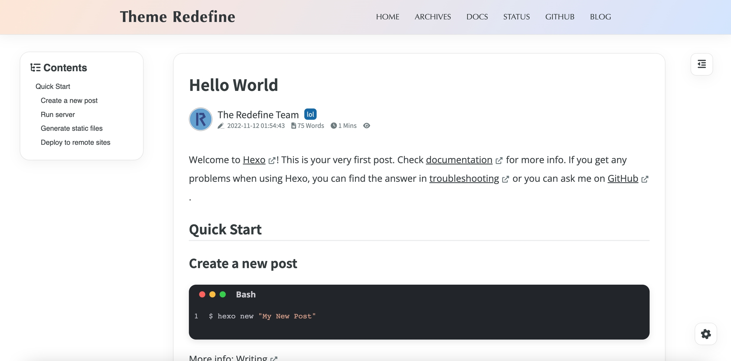Click the yellow dot on Bash code block
731x361 pixels.
(x=213, y=294)
